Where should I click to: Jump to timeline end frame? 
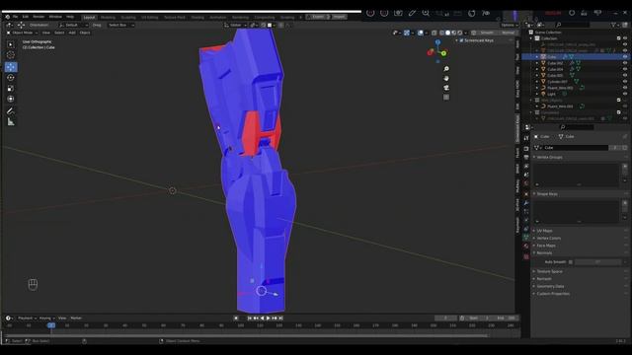pyautogui.click(x=280, y=319)
